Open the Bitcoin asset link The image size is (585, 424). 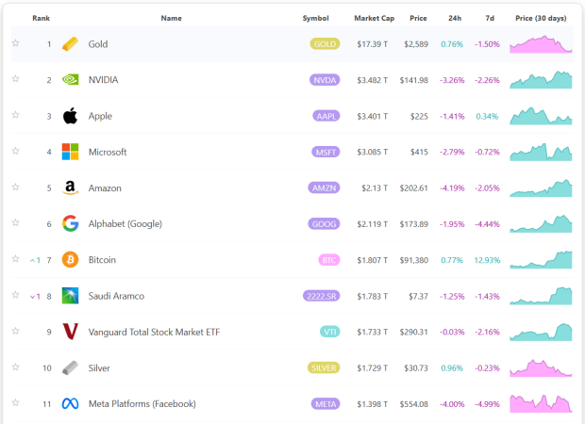tap(102, 260)
